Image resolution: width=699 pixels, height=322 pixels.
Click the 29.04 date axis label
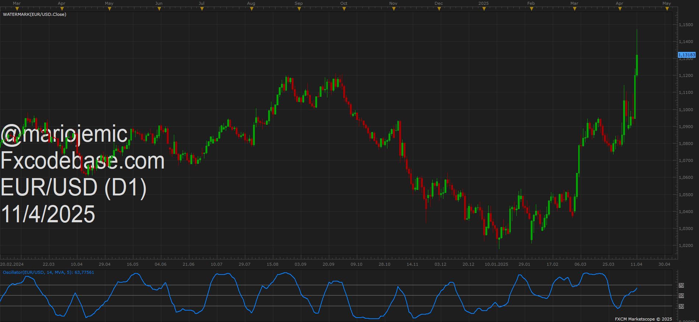tap(105, 264)
